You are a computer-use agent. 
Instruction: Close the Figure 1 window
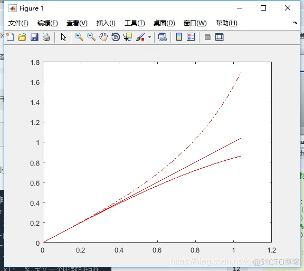(x=288, y=8)
